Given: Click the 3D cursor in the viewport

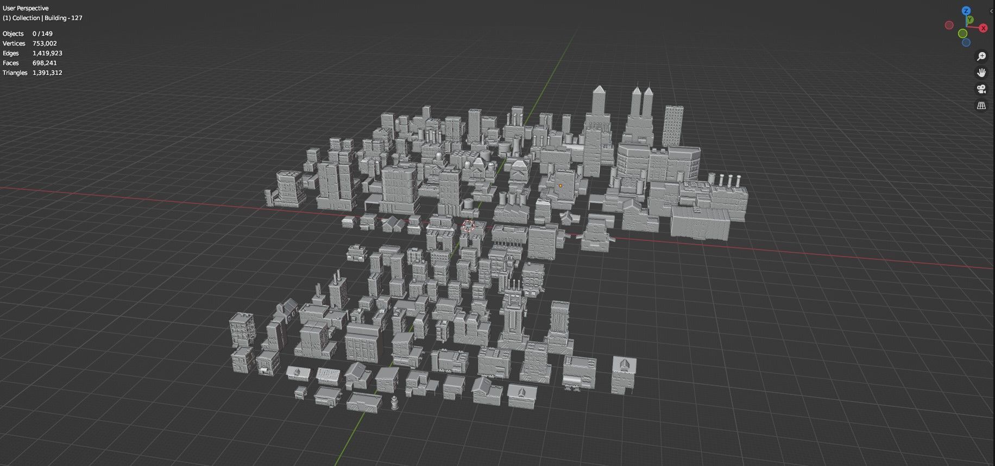Looking at the screenshot, I should click(468, 226).
